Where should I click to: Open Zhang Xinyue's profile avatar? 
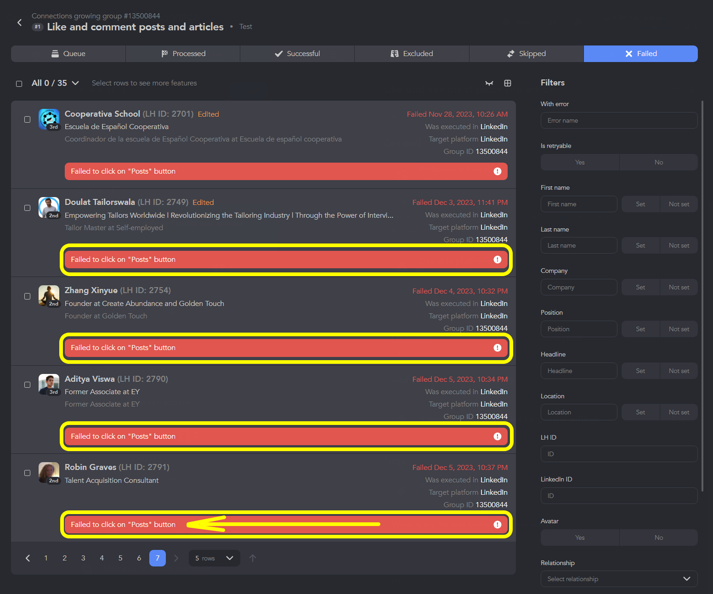click(x=49, y=296)
